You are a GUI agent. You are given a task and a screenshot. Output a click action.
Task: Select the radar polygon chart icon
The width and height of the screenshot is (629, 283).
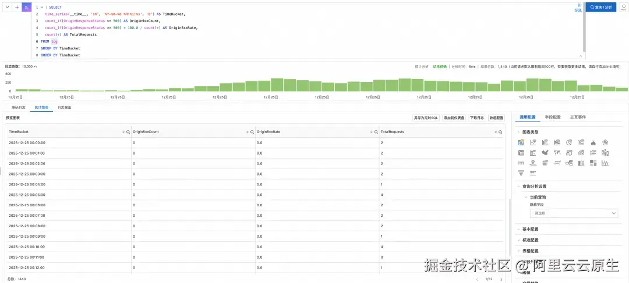tap(605, 142)
